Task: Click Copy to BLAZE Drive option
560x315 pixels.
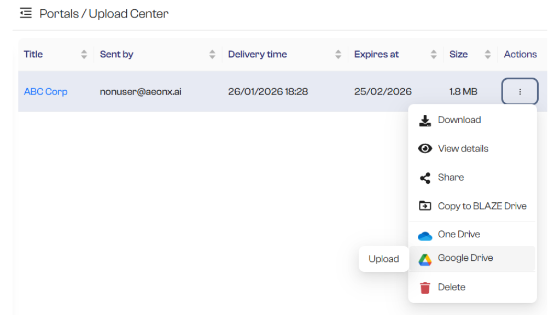Action: pyautogui.click(x=482, y=206)
